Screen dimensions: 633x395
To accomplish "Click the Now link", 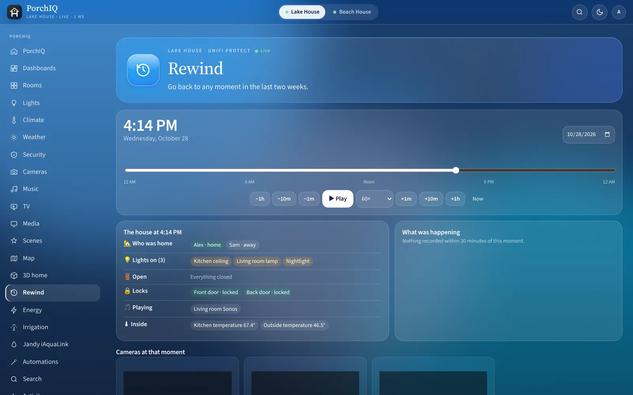I will click(x=478, y=199).
